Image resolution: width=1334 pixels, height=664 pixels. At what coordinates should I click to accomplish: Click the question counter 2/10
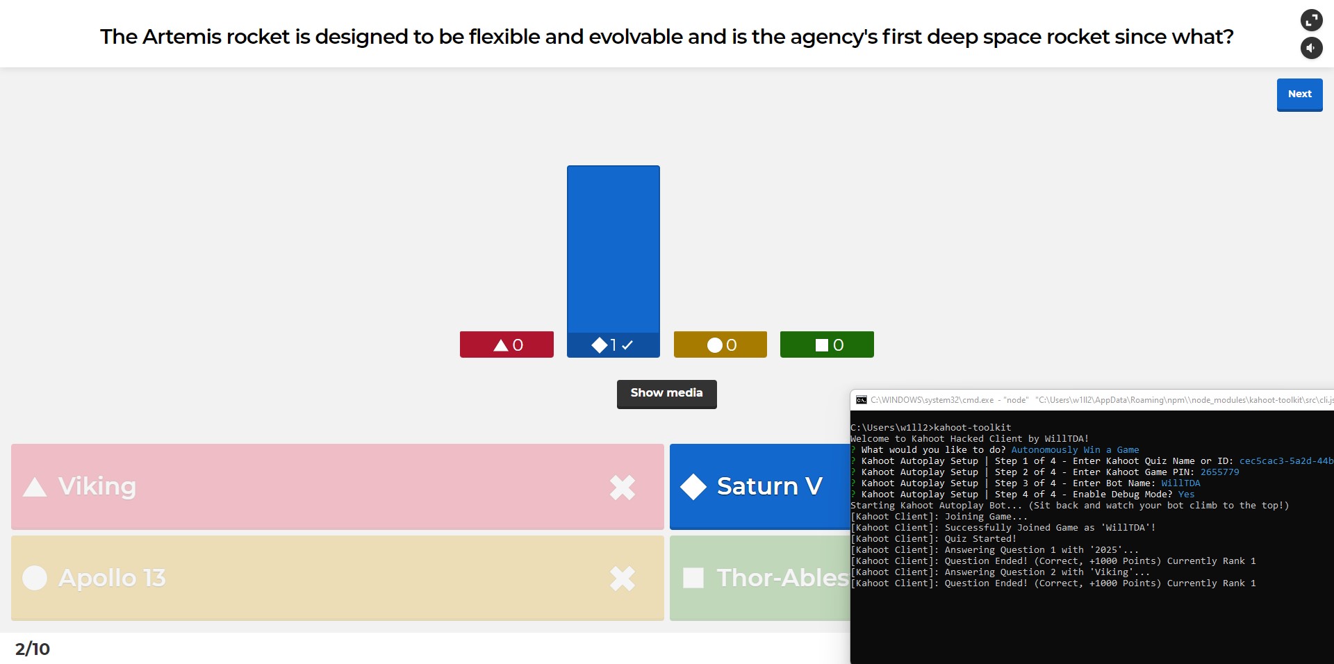tap(33, 649)
